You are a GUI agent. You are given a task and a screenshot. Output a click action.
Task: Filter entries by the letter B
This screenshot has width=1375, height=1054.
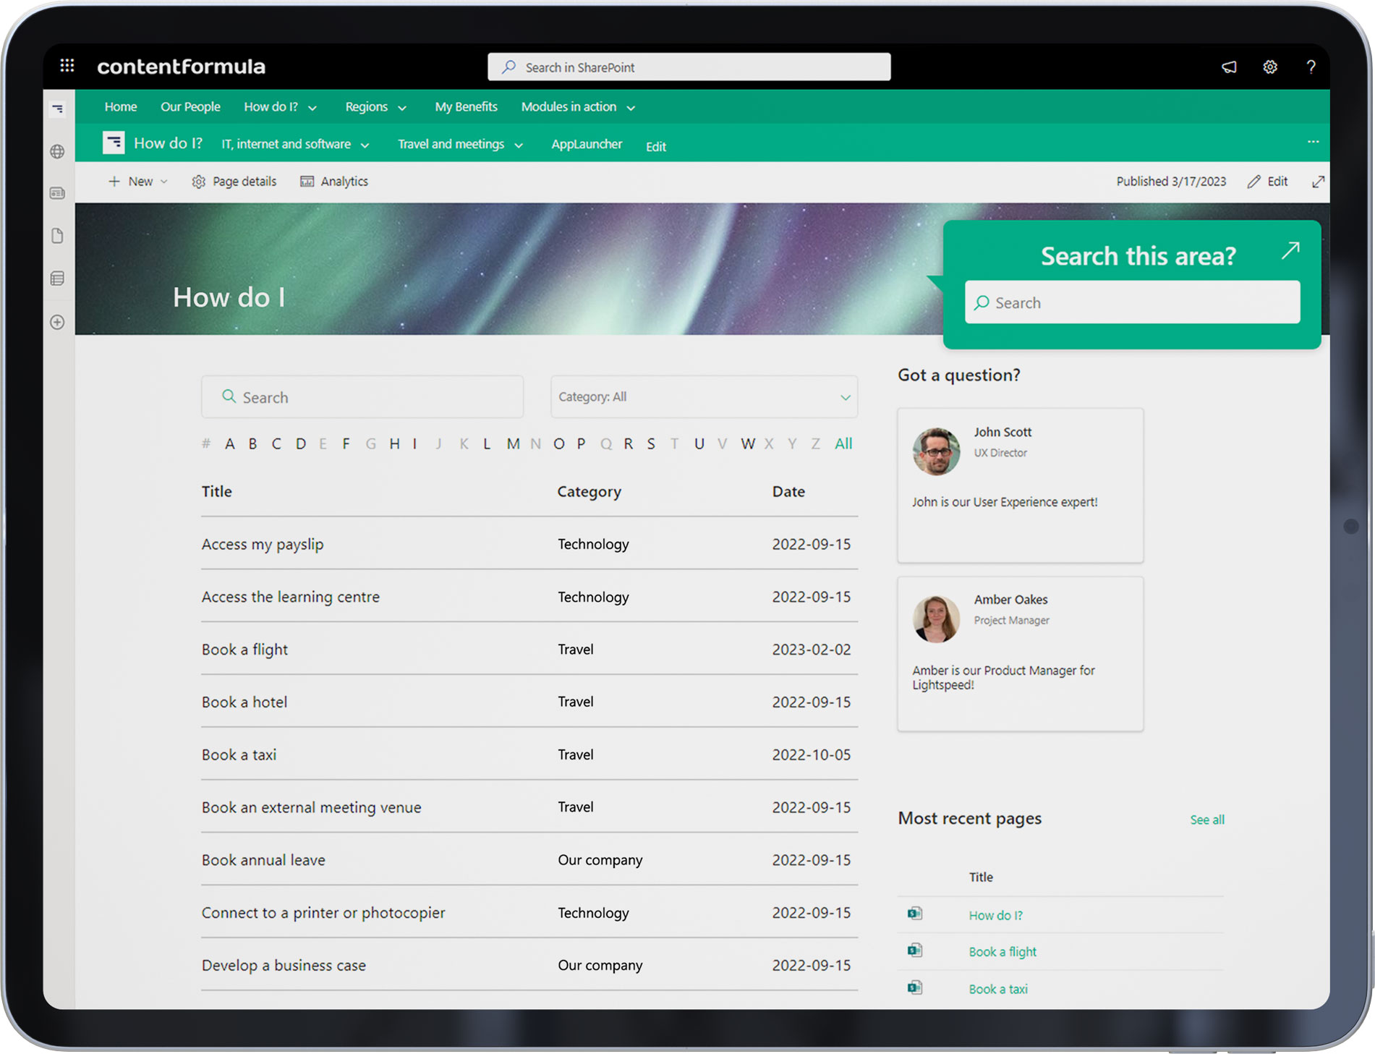pos(252,443)
